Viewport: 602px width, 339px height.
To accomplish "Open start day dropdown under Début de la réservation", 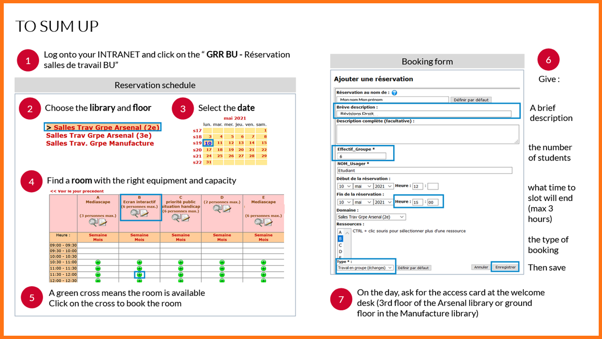I will [345, 186].
